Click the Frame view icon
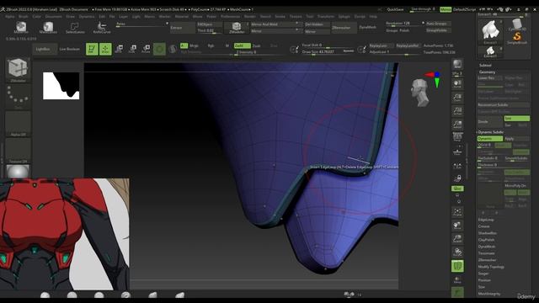Screen dimensions: 539x303 click(457, 212)
